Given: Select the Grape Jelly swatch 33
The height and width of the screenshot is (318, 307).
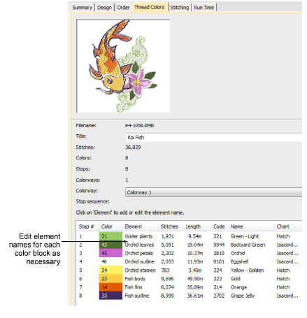Looking at the screenshot, I should [110, 296].
